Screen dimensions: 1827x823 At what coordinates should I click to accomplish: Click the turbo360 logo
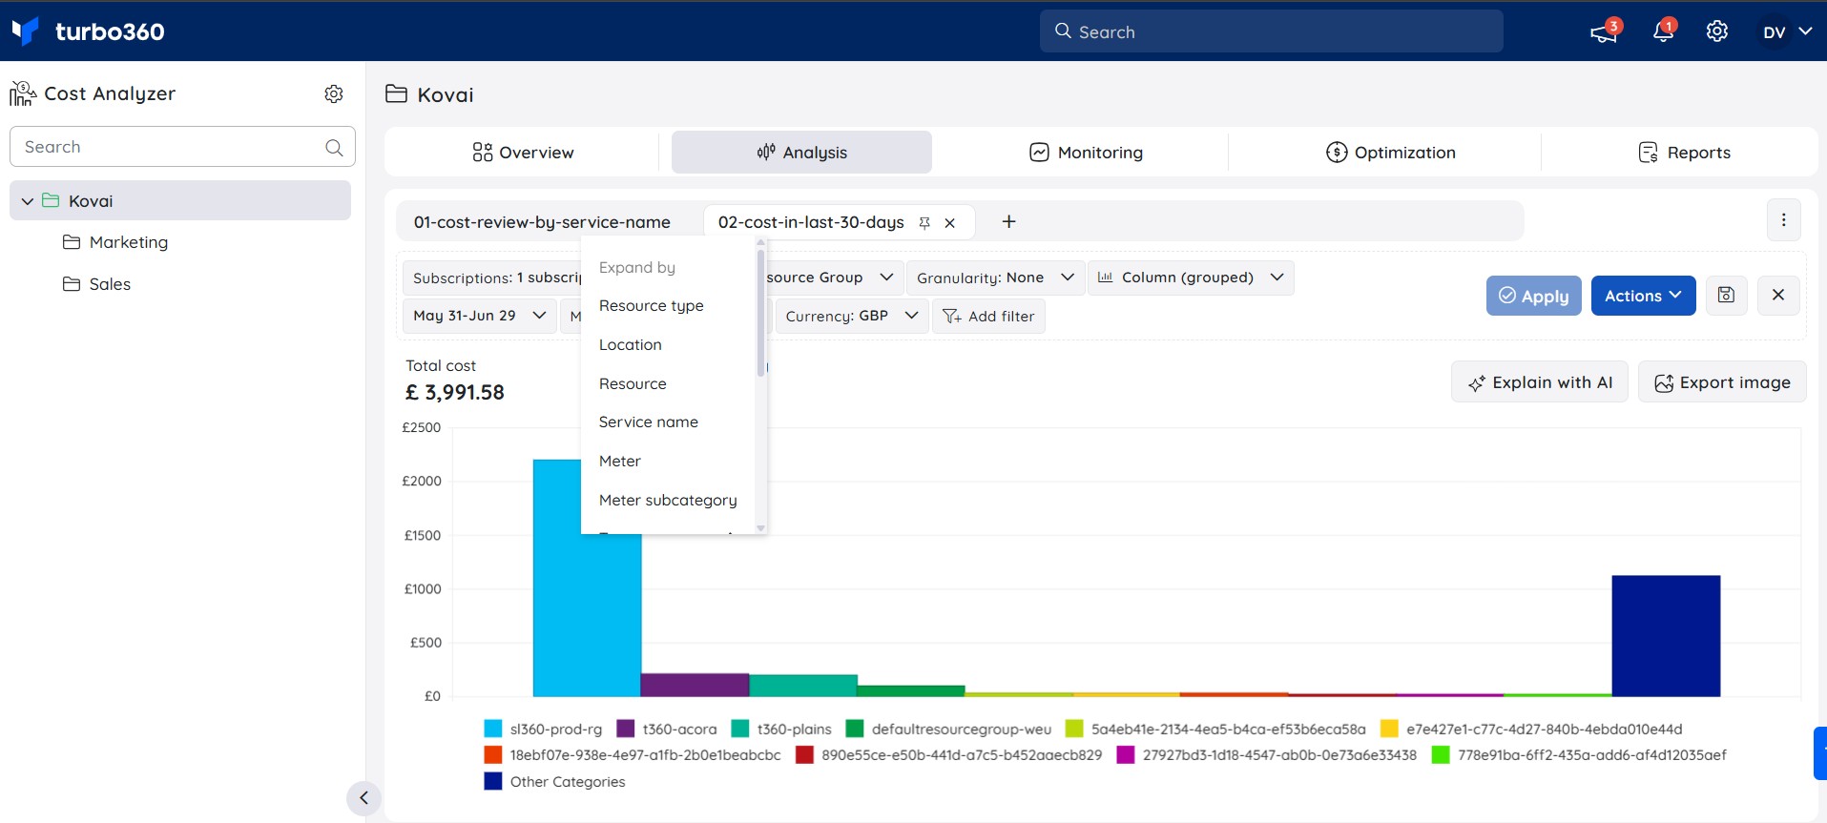pyautogui.click(x=88, y=31)
